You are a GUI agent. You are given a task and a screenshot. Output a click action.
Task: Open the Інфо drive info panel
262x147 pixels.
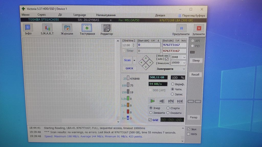coord(28,30)
